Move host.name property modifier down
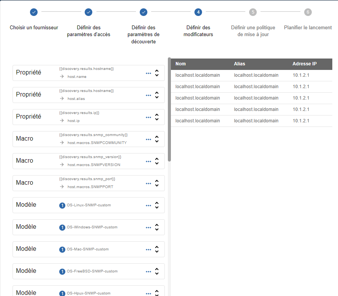Viewport: 338px width, 296px height. pos(157,75)
